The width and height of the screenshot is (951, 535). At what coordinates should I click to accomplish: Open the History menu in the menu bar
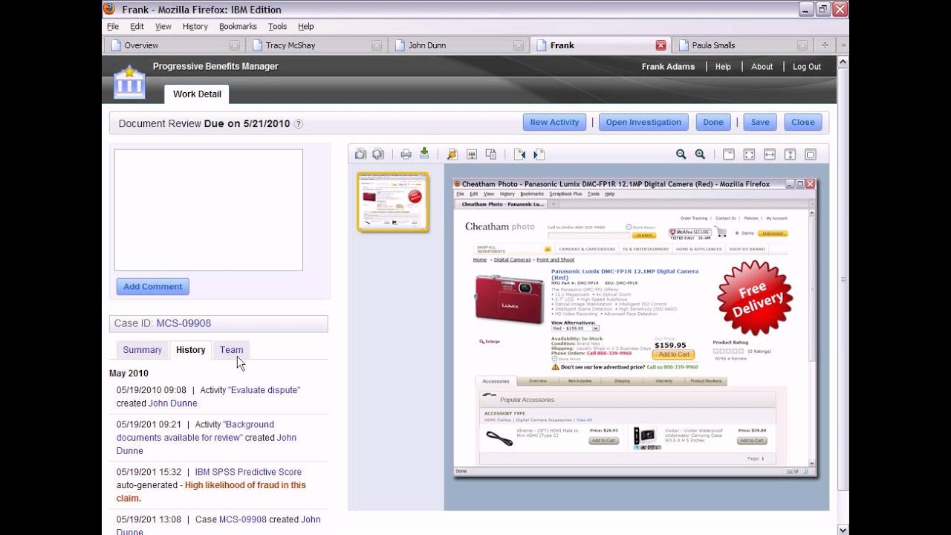click(195, 26)
